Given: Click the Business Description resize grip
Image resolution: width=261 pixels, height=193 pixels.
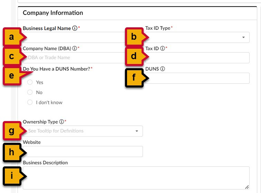Looking at the screenshot, I should 247,187.
